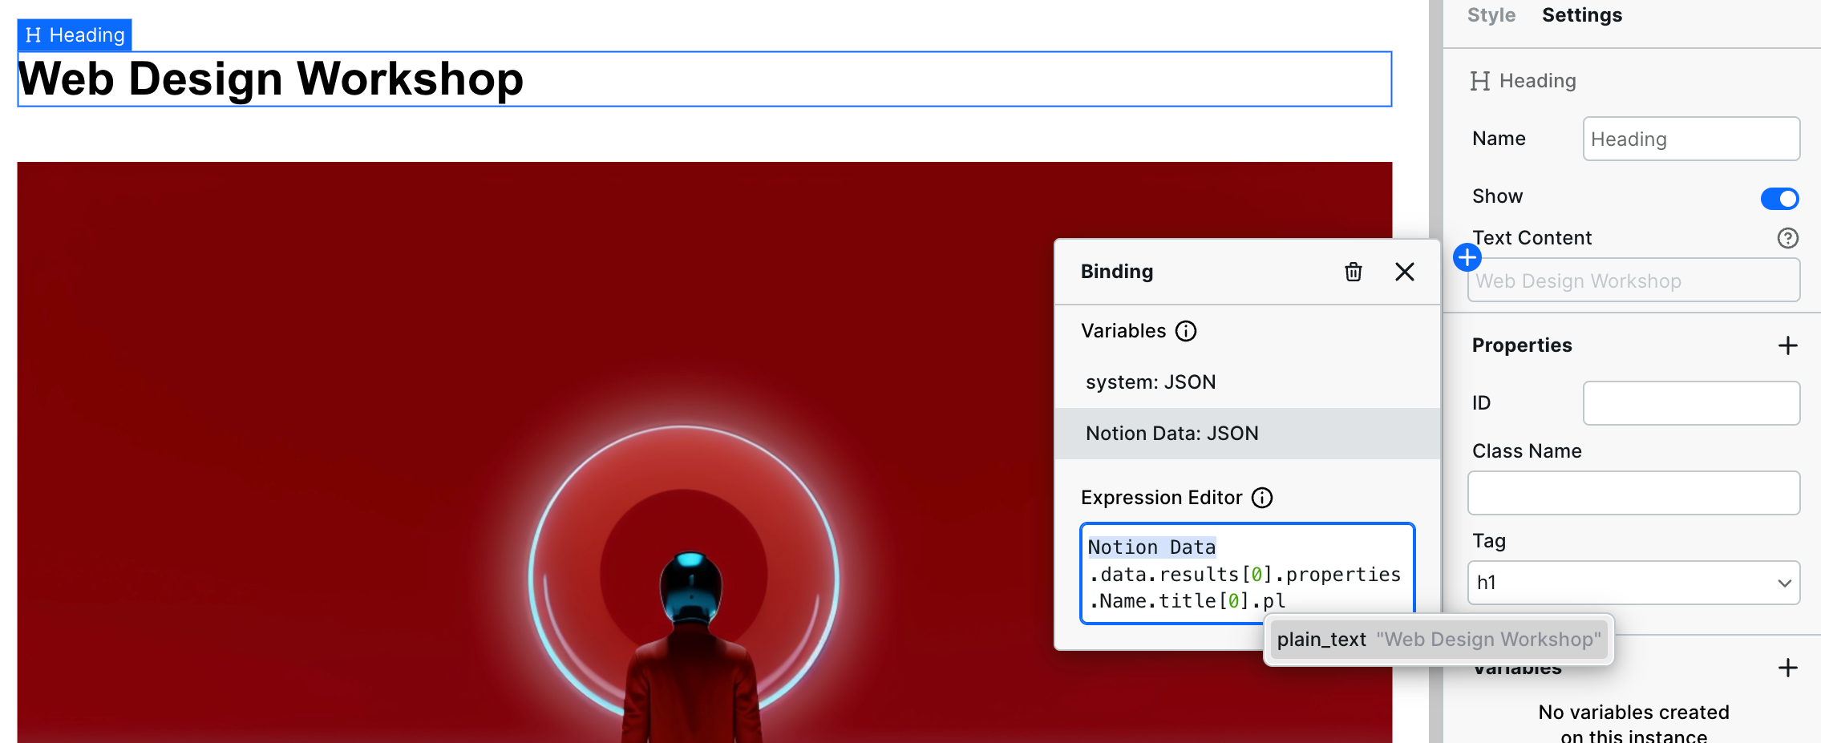1821x743 pixels.
Task: Close the Binding dialog
Action: point(1405,272)
